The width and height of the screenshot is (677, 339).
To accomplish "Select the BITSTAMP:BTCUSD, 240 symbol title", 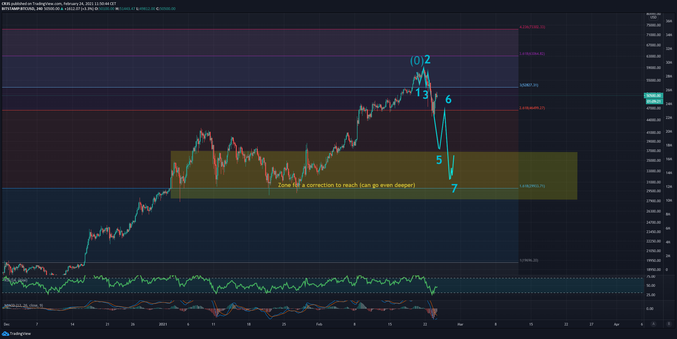I will coord(22,9).
